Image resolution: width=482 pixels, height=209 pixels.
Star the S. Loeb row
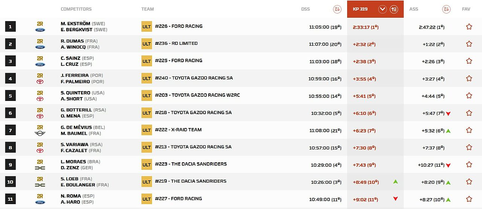click(469, 182)
